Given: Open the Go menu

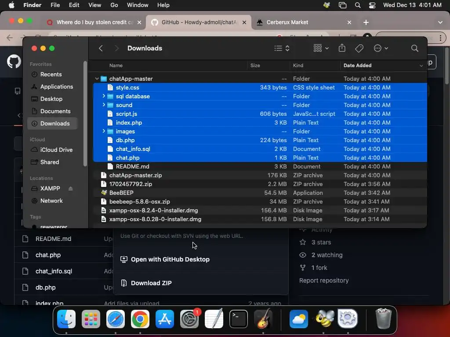Looking at the screenshot, I should point(114,5).
